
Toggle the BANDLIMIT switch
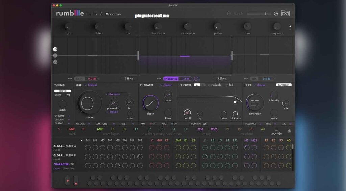(283, 85)
